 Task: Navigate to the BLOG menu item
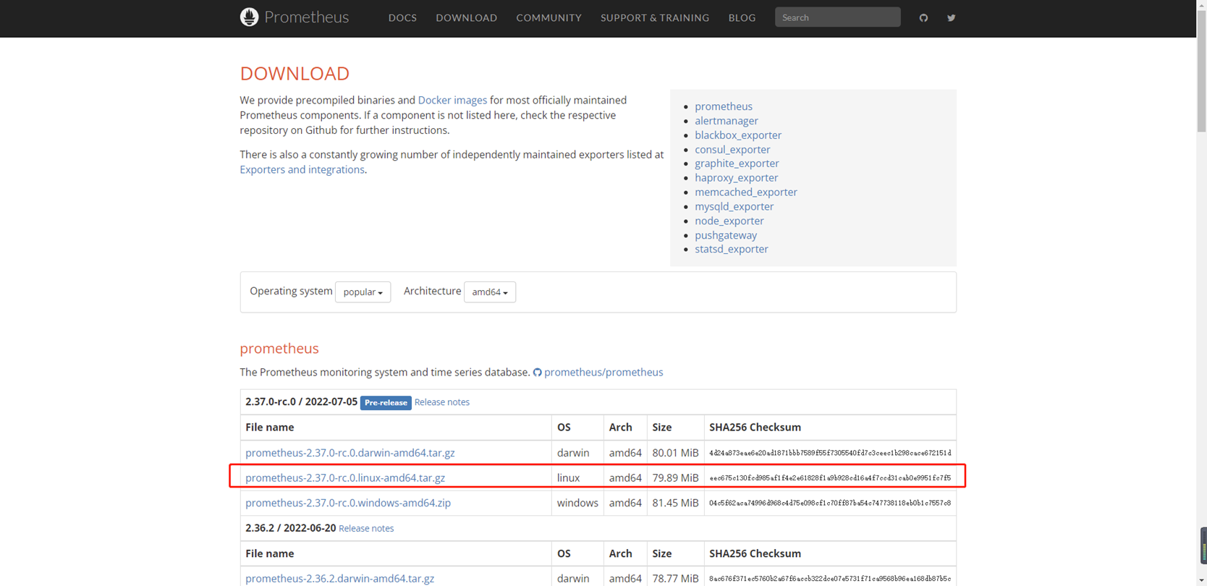tap(742, 18)
